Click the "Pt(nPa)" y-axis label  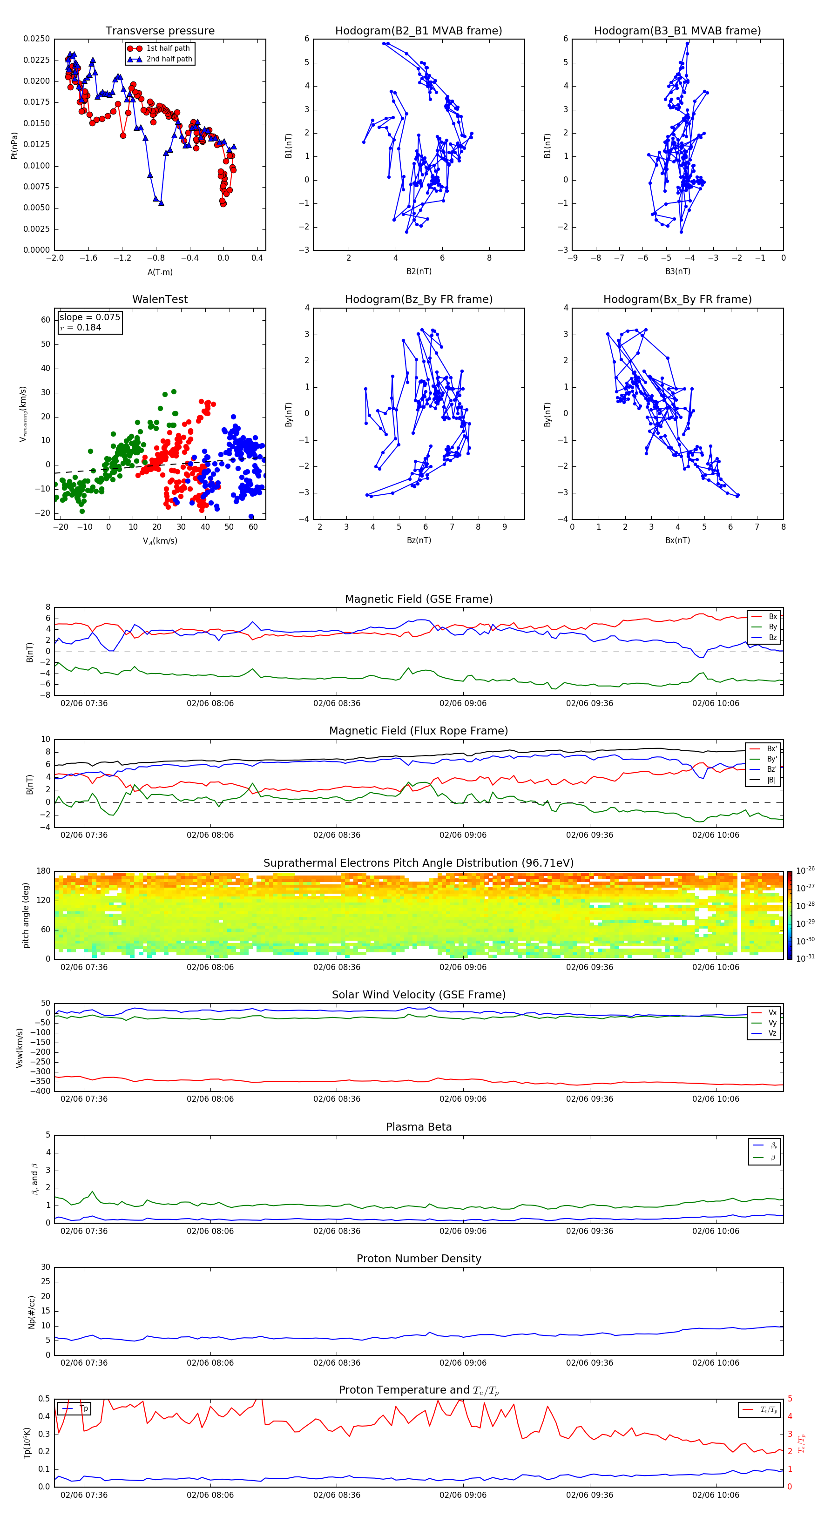pyautogui.click(x=14, y=145)
